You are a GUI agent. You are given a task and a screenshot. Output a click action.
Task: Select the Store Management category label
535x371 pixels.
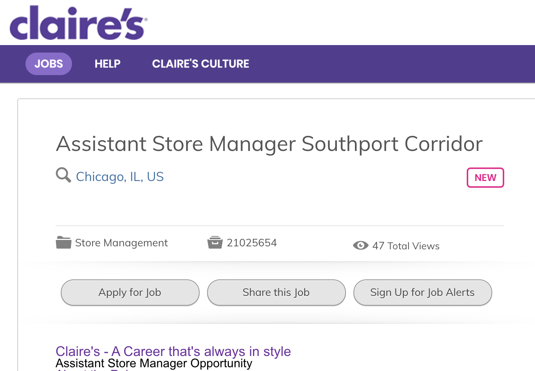[x=121, y=243]
